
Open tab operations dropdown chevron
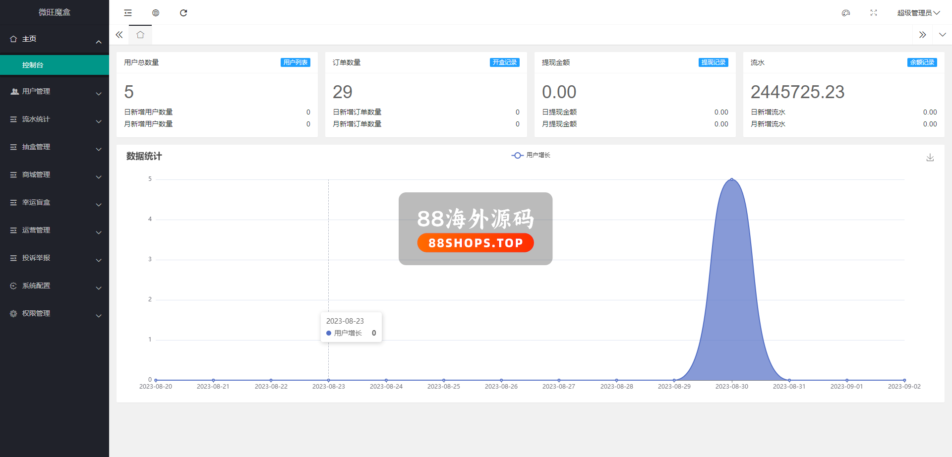click(x=942, y=35)
